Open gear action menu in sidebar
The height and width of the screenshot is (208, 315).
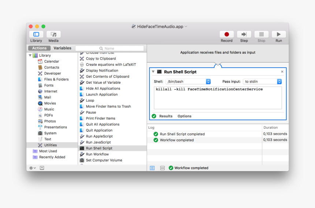click(33, 168)
